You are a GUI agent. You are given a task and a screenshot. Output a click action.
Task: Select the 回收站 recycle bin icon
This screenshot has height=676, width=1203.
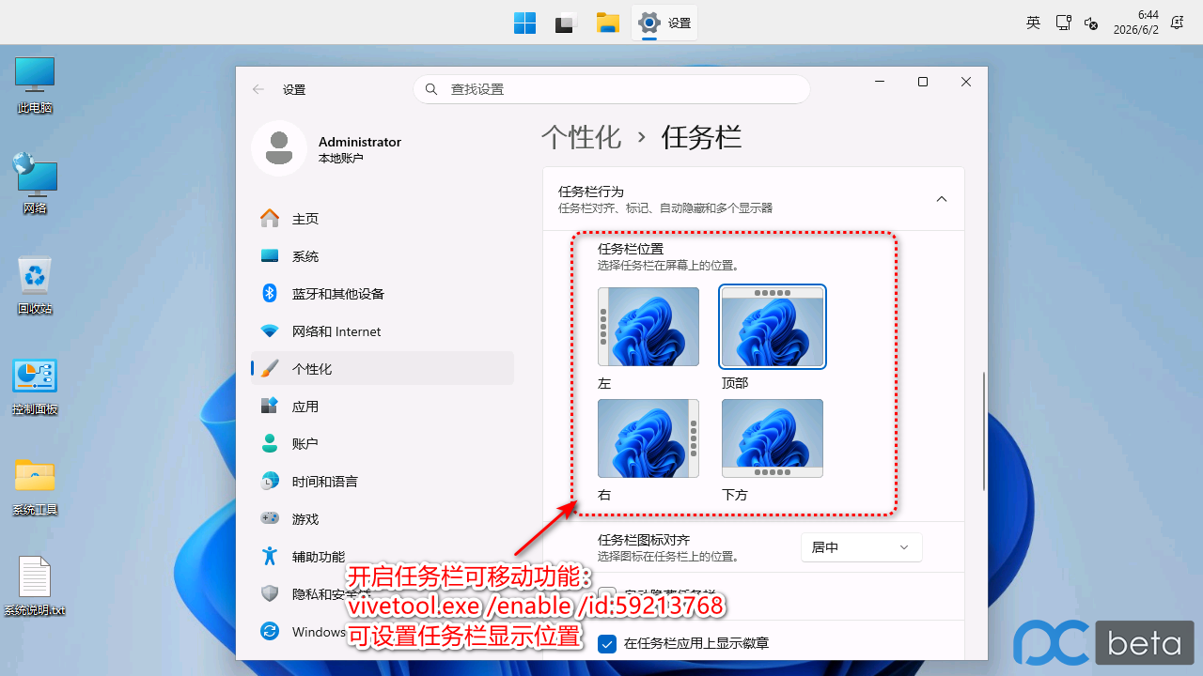[x=35, y=285]
